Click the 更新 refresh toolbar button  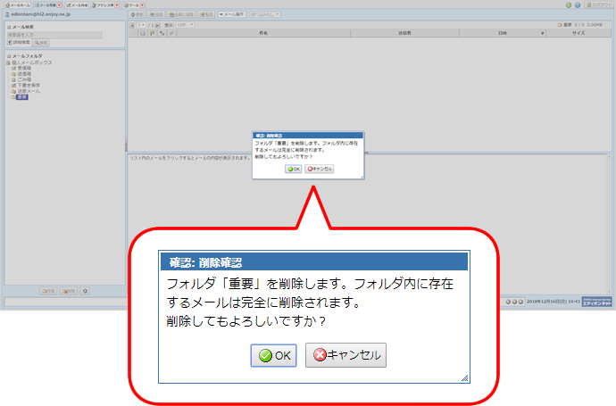coord(137,14)
